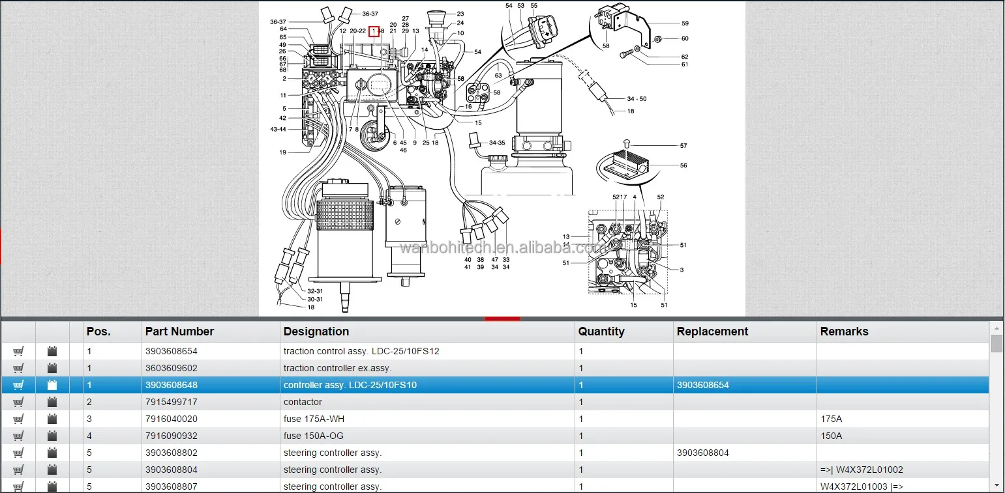Select part number 3903608648
This screenshot has height=493, width=1005.
(171, 385)
